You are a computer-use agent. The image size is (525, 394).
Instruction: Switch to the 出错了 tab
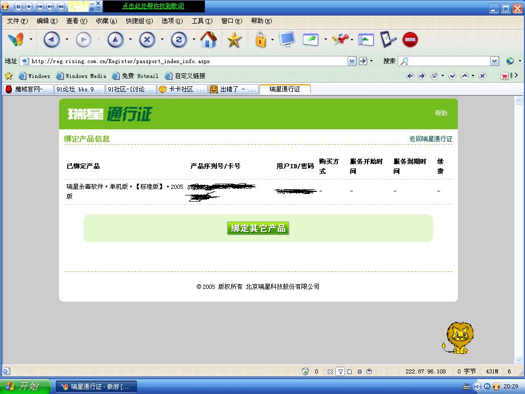pyautogui.click(x=233, y=89)
